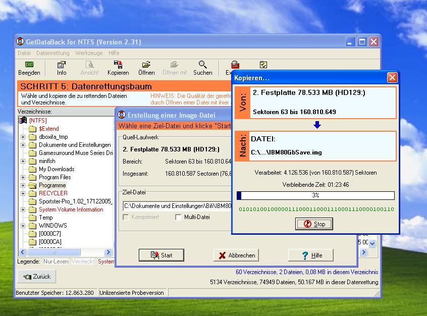Click the checklist icon in toolbar
427x316 pixels.
click(263, 65)
